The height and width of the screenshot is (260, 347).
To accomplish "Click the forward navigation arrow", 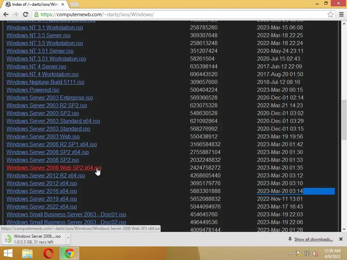I will point(16,15).
